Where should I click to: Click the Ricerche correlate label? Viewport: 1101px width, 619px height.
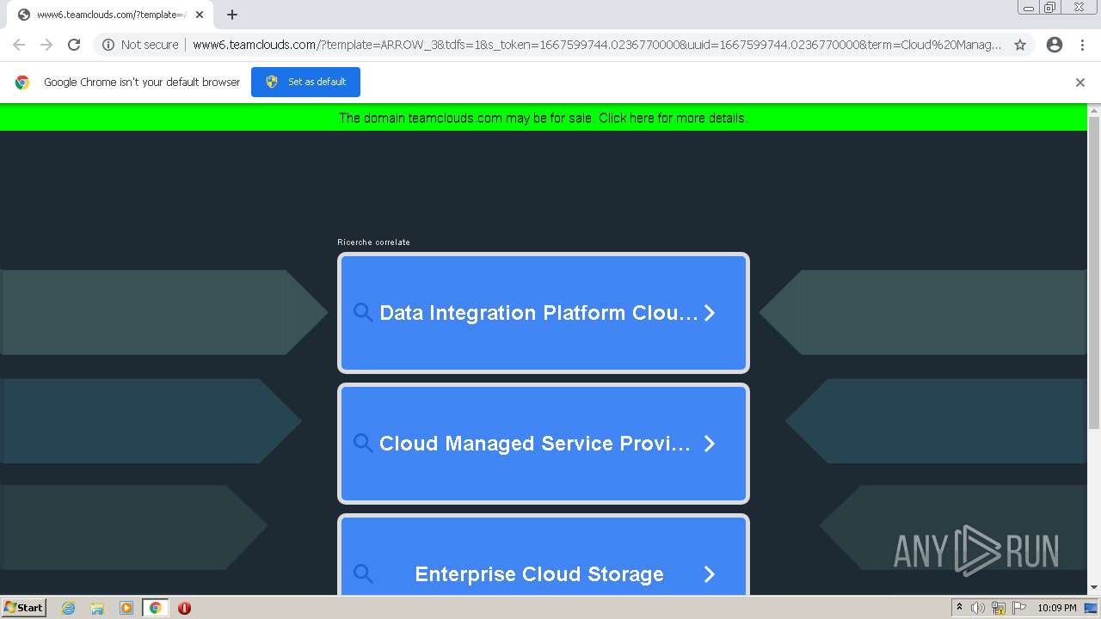coord(374,242)
